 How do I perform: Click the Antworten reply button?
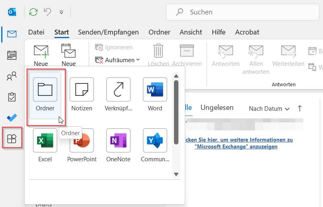[226, 55]
